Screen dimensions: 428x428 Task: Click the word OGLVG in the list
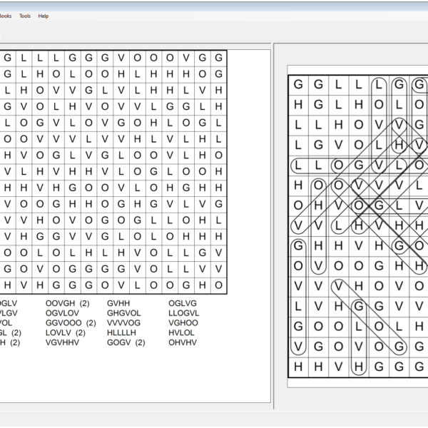click(183, 303)
